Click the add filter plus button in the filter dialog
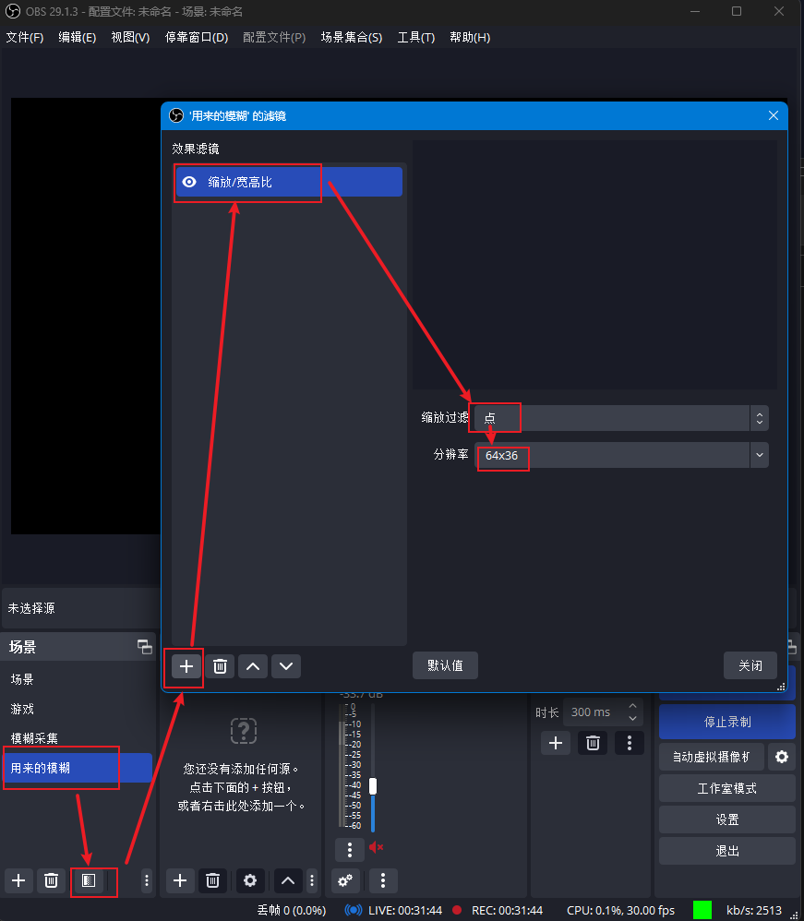The image size is (804, 921). (x=186, y=666)
